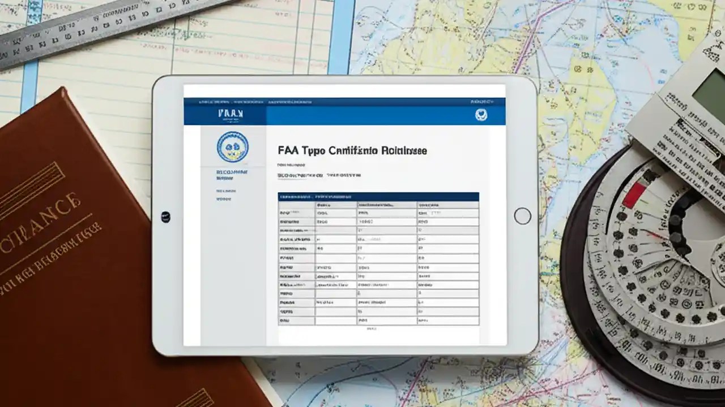Click the FAA logo in the header
725x407 pixels.
(229, 113)
